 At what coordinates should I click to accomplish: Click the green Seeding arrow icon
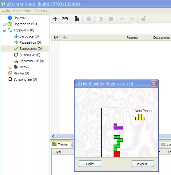(x=16, y=42)
